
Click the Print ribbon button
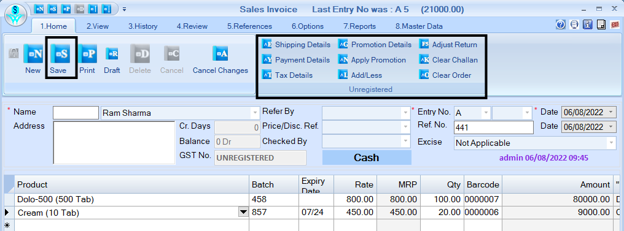pyautogui.click(x=87, y=59)
